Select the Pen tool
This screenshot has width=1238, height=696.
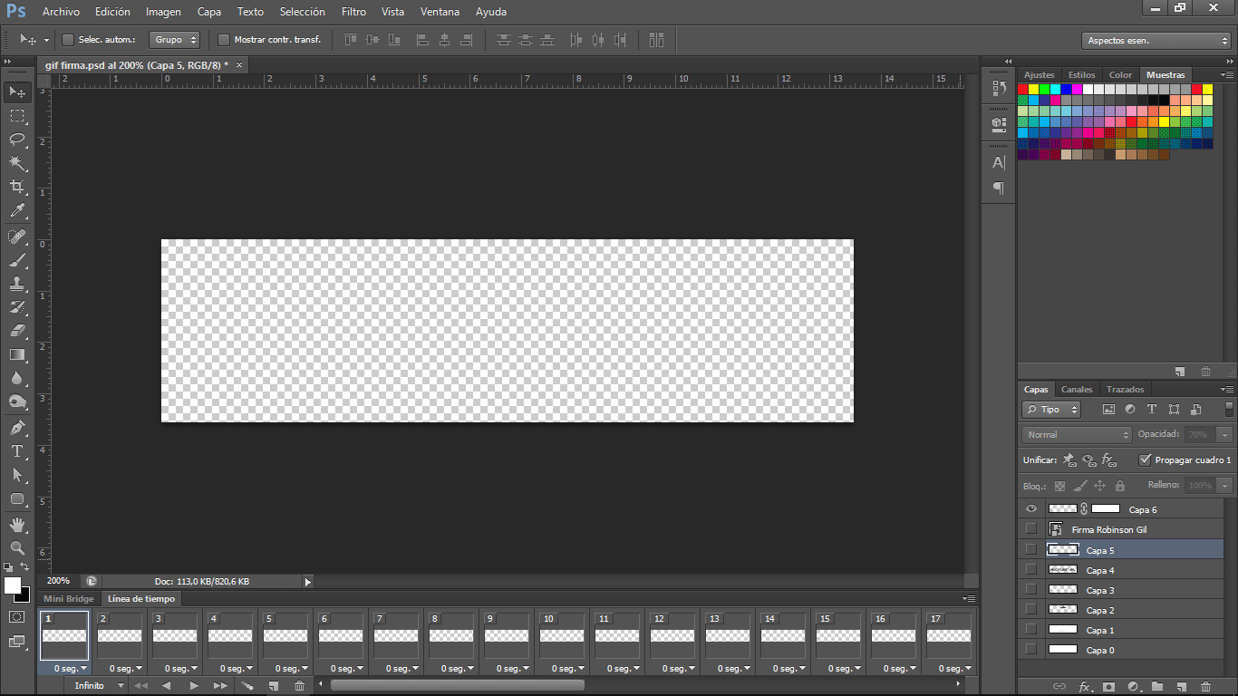coord(17,428)
